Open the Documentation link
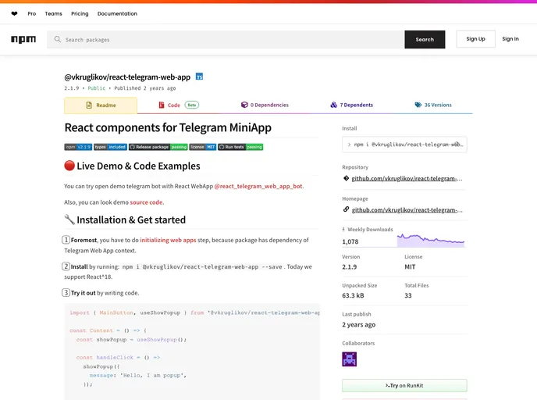The width and height of the screenshot is (537, 400). [x=117, y=14]
